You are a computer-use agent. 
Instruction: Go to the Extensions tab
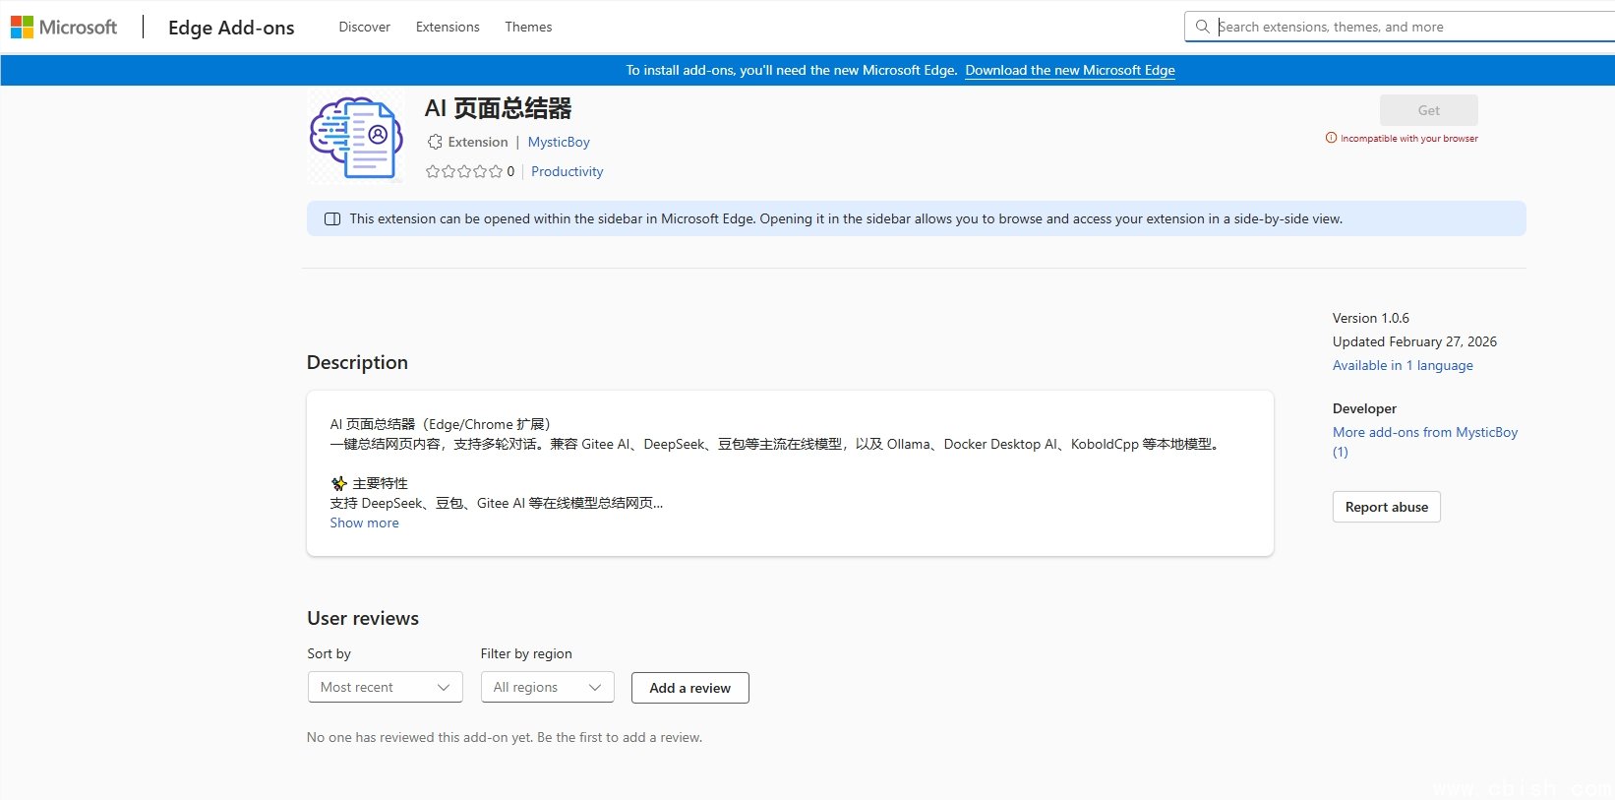448,27
